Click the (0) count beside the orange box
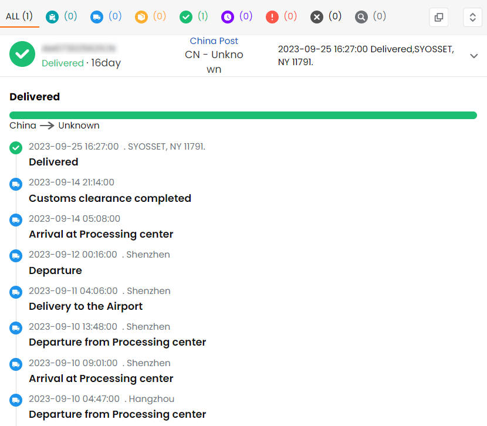The image size is (487, 426). click(160, 16)
